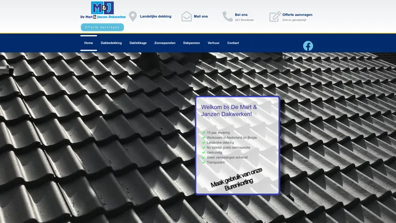Click the De Mart & Janzen Dakwerken name
The image size is (396, 223).
tap(103, 17)
